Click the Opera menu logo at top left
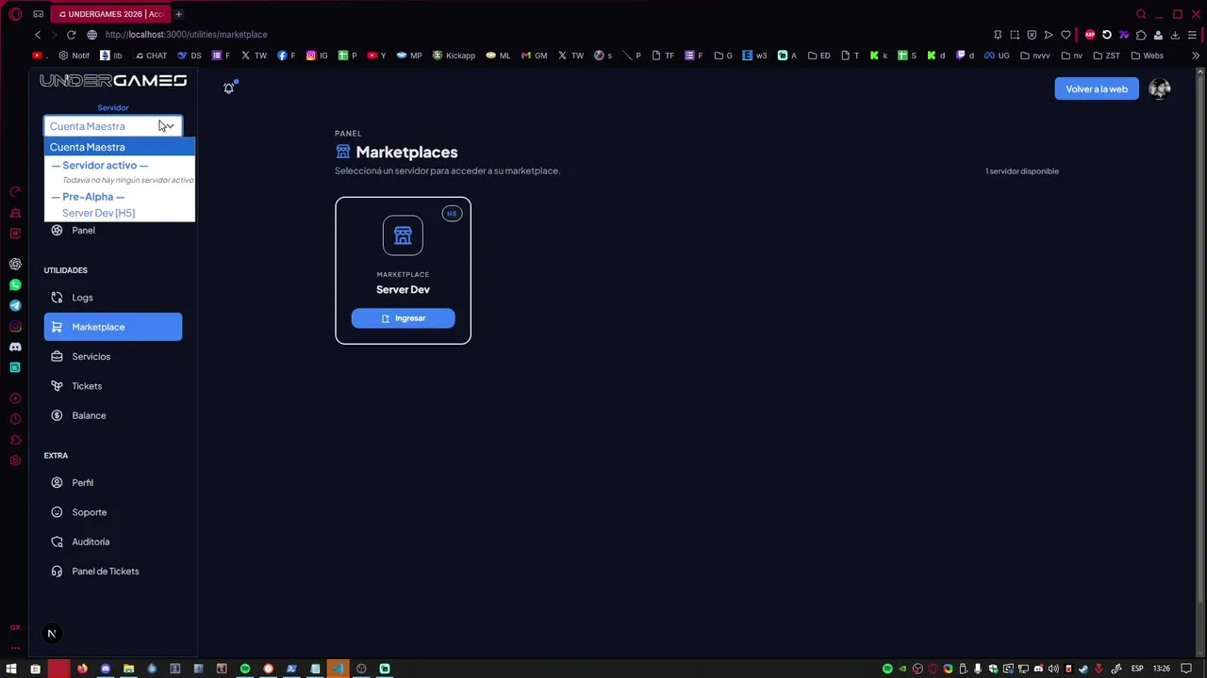Viewport: 1207px width, 678px height. click(15, 14)
